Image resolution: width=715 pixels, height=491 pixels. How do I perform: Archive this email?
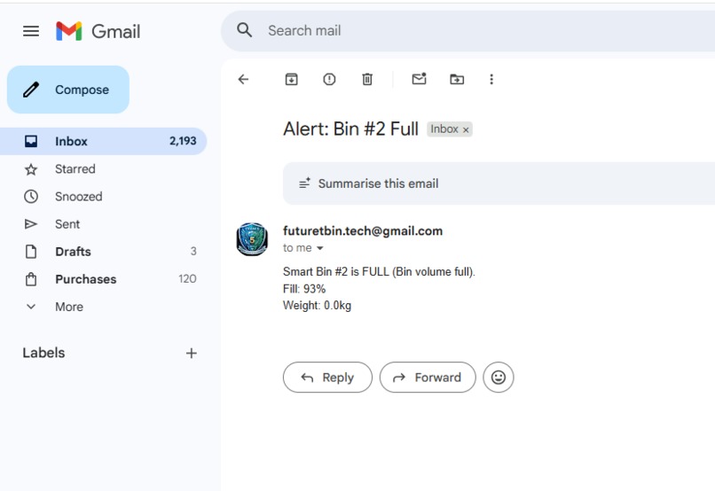pyautogui.click(x=291, y=79)
